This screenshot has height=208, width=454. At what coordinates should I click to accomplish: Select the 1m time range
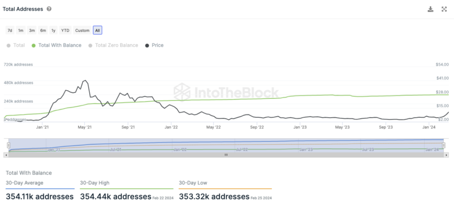pos(21,30)
